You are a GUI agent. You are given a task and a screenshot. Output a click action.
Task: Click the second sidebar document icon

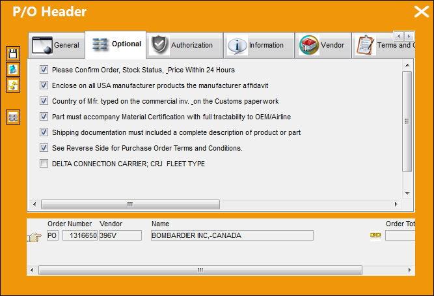[x=13, y=69]
